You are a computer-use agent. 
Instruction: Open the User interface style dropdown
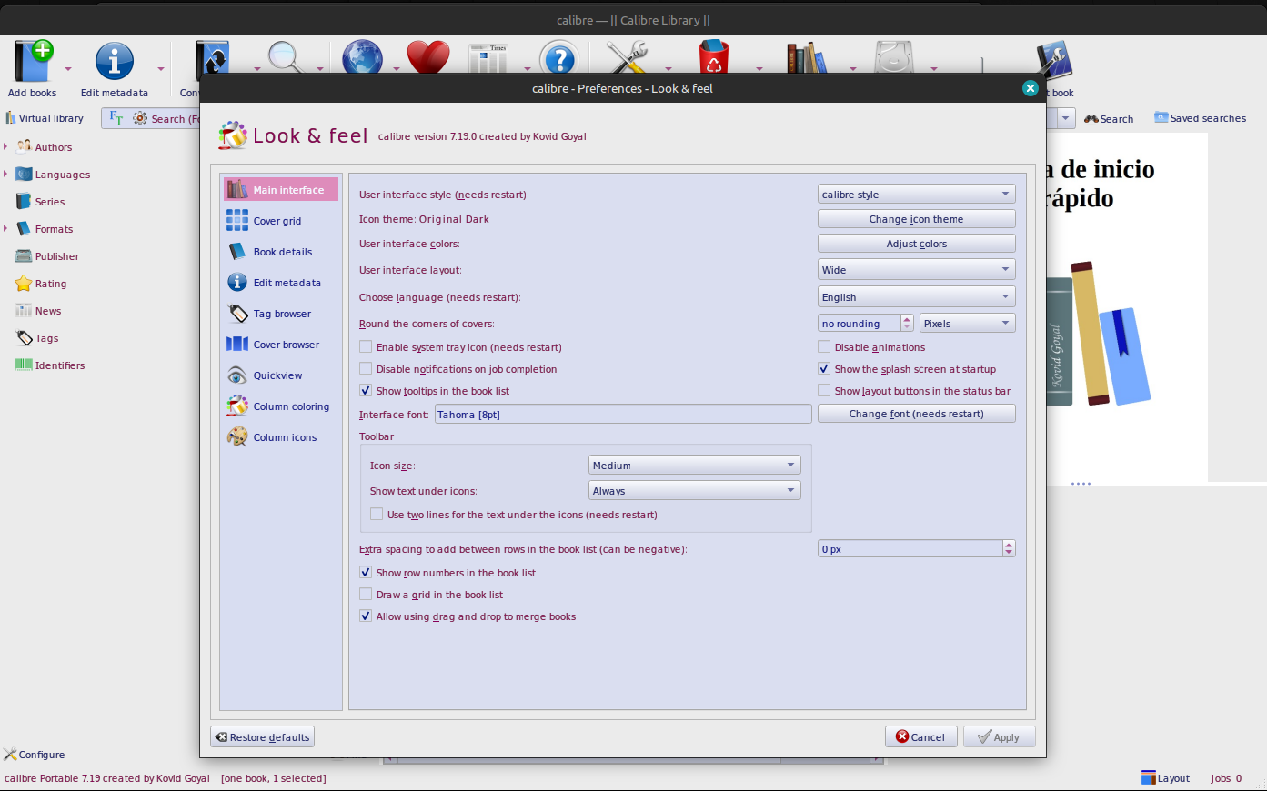click(x=916, y=195)
